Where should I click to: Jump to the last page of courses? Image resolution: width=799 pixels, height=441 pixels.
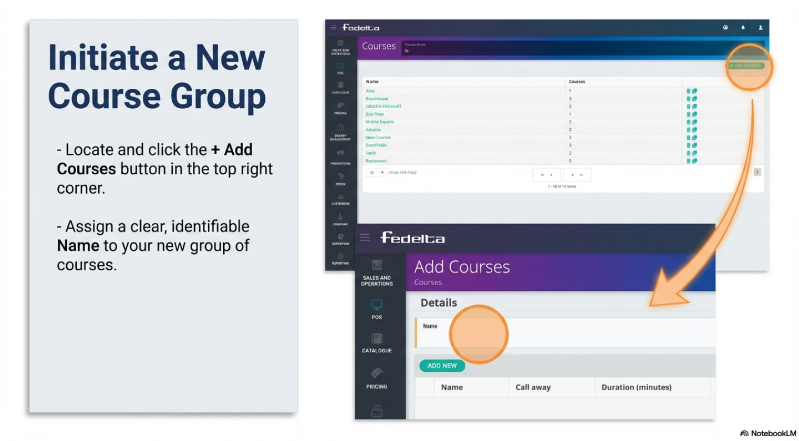point(582,175)
